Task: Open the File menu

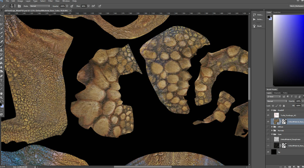Action: [x=7, y=1]
